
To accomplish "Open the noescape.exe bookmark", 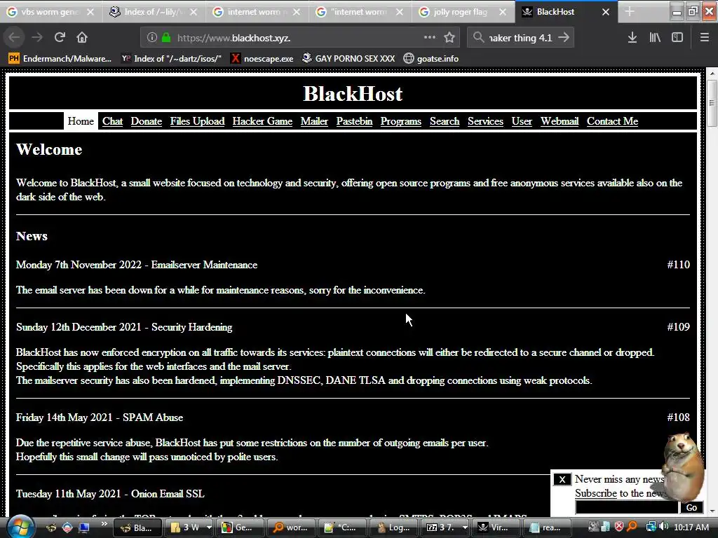I will pos(262,59).
